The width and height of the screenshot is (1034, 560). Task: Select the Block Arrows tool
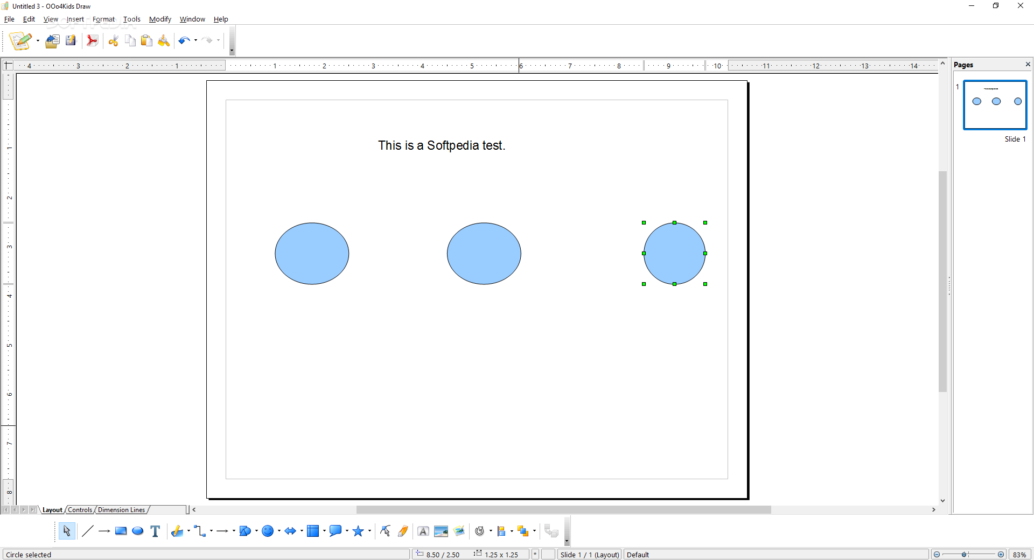click(290, 531)
